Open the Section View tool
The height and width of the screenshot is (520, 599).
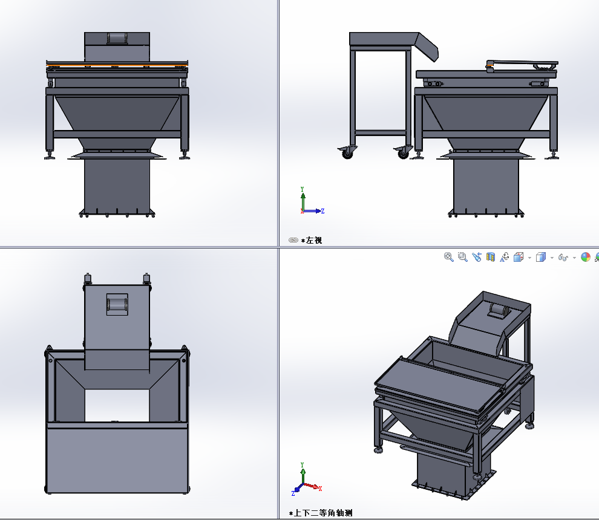491,257
